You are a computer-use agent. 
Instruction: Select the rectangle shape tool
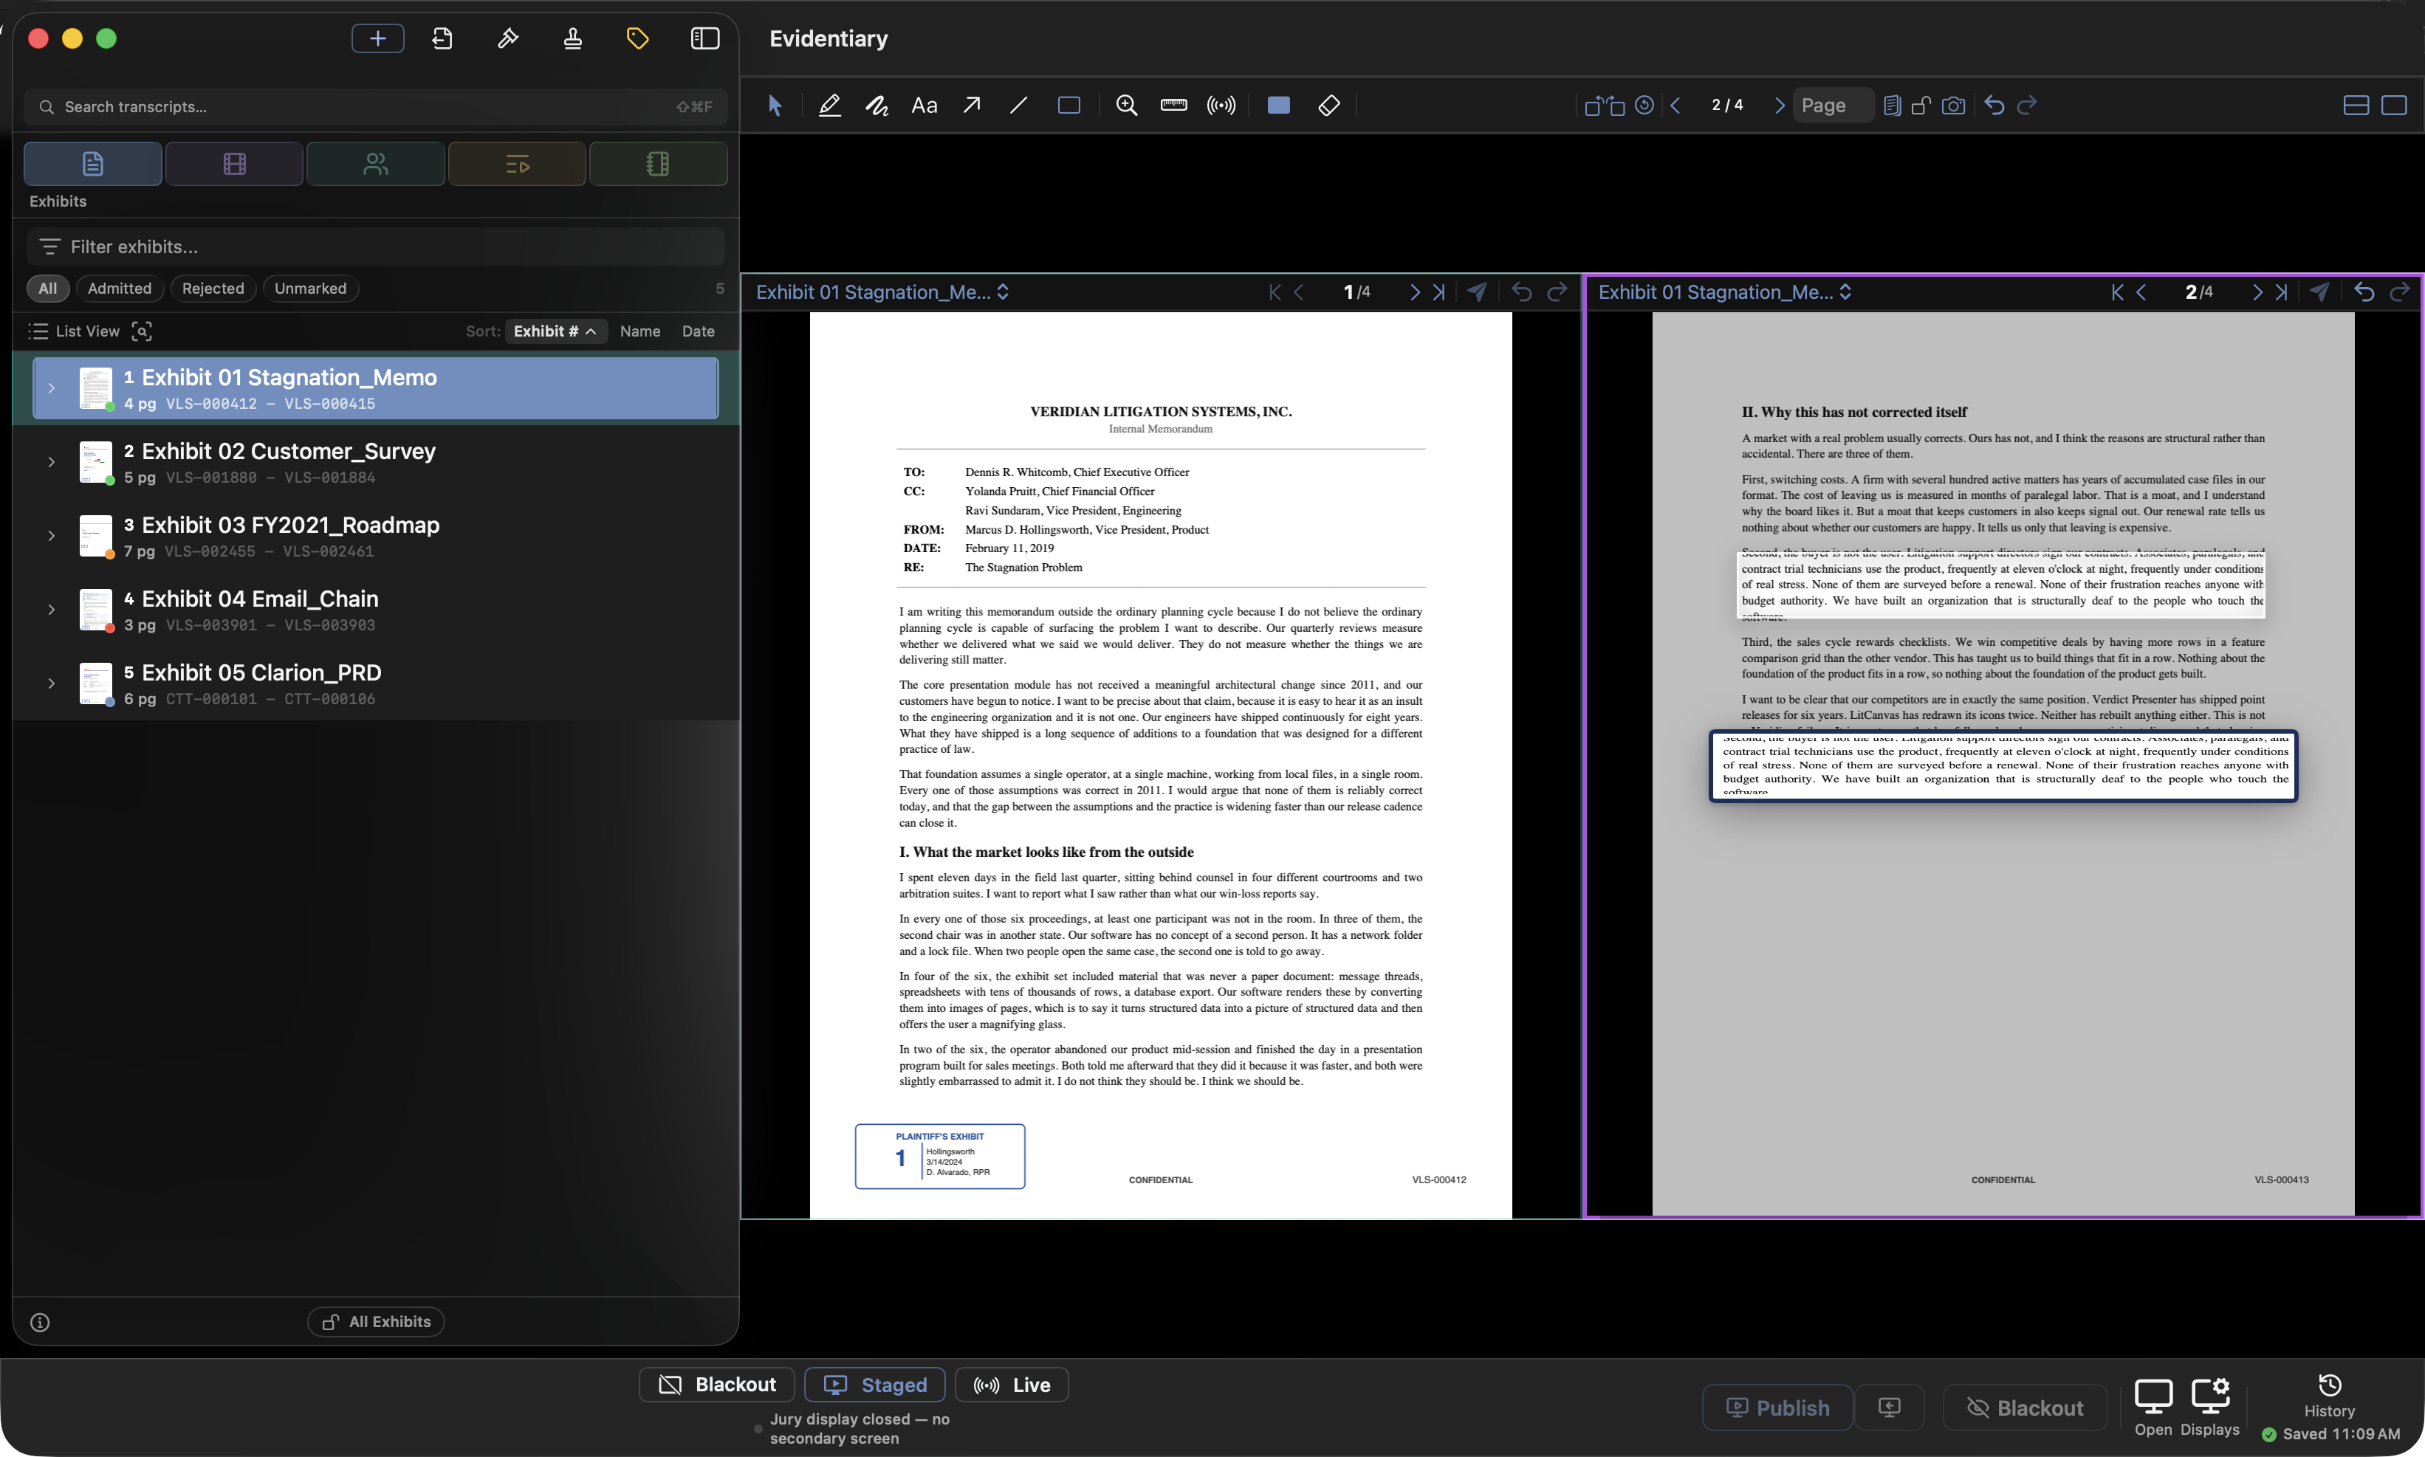pyautogui.click(x=1069, y=105)
